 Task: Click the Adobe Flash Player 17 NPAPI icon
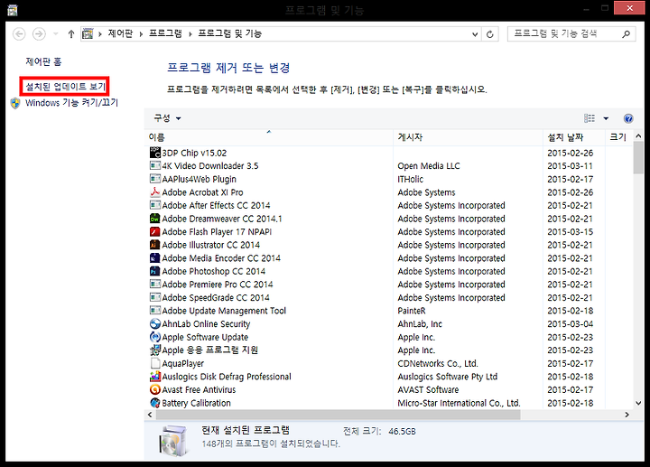tap(155, 231)
